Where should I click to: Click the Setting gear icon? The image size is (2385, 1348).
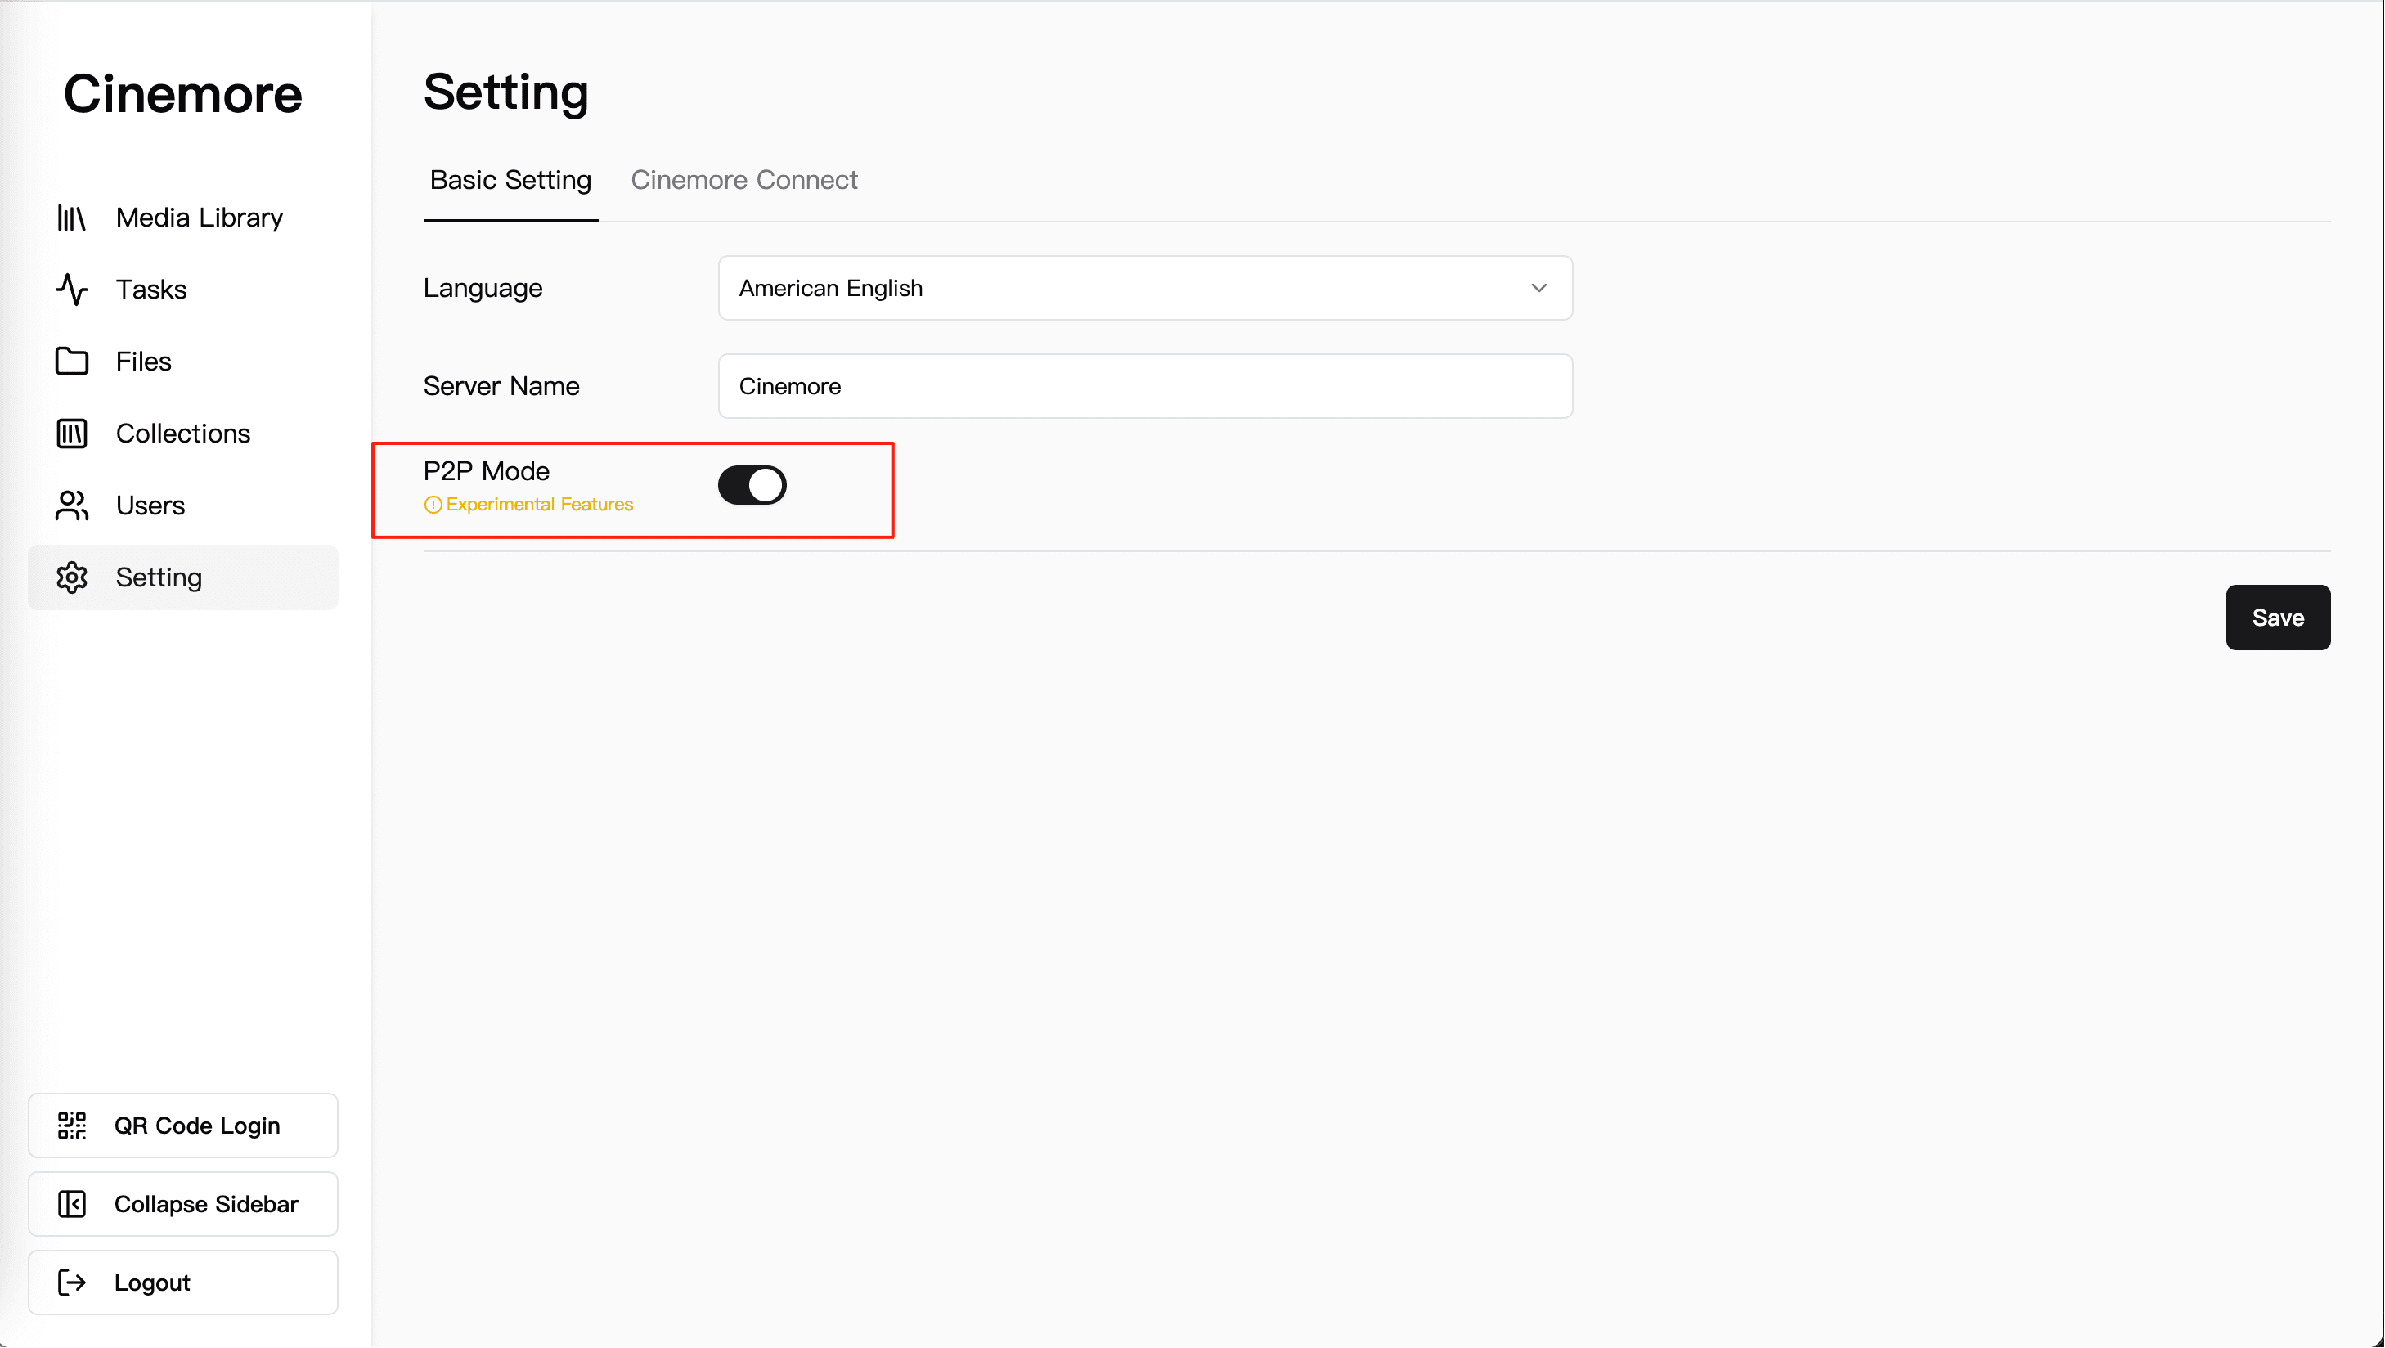[71, 577]
